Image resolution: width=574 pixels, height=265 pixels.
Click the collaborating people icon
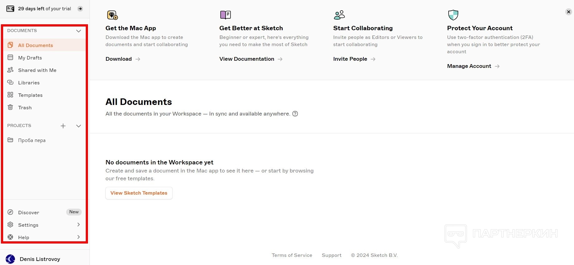coord(339,15)
